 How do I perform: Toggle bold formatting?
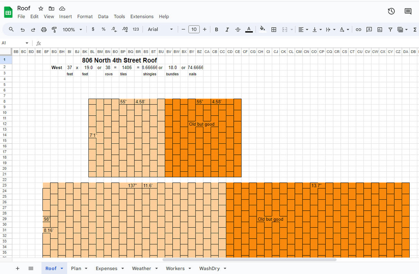click(217, 30)
